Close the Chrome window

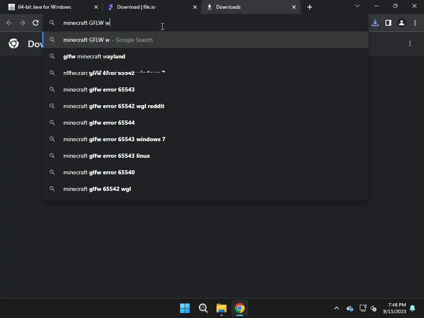click(x=414, y=6)
